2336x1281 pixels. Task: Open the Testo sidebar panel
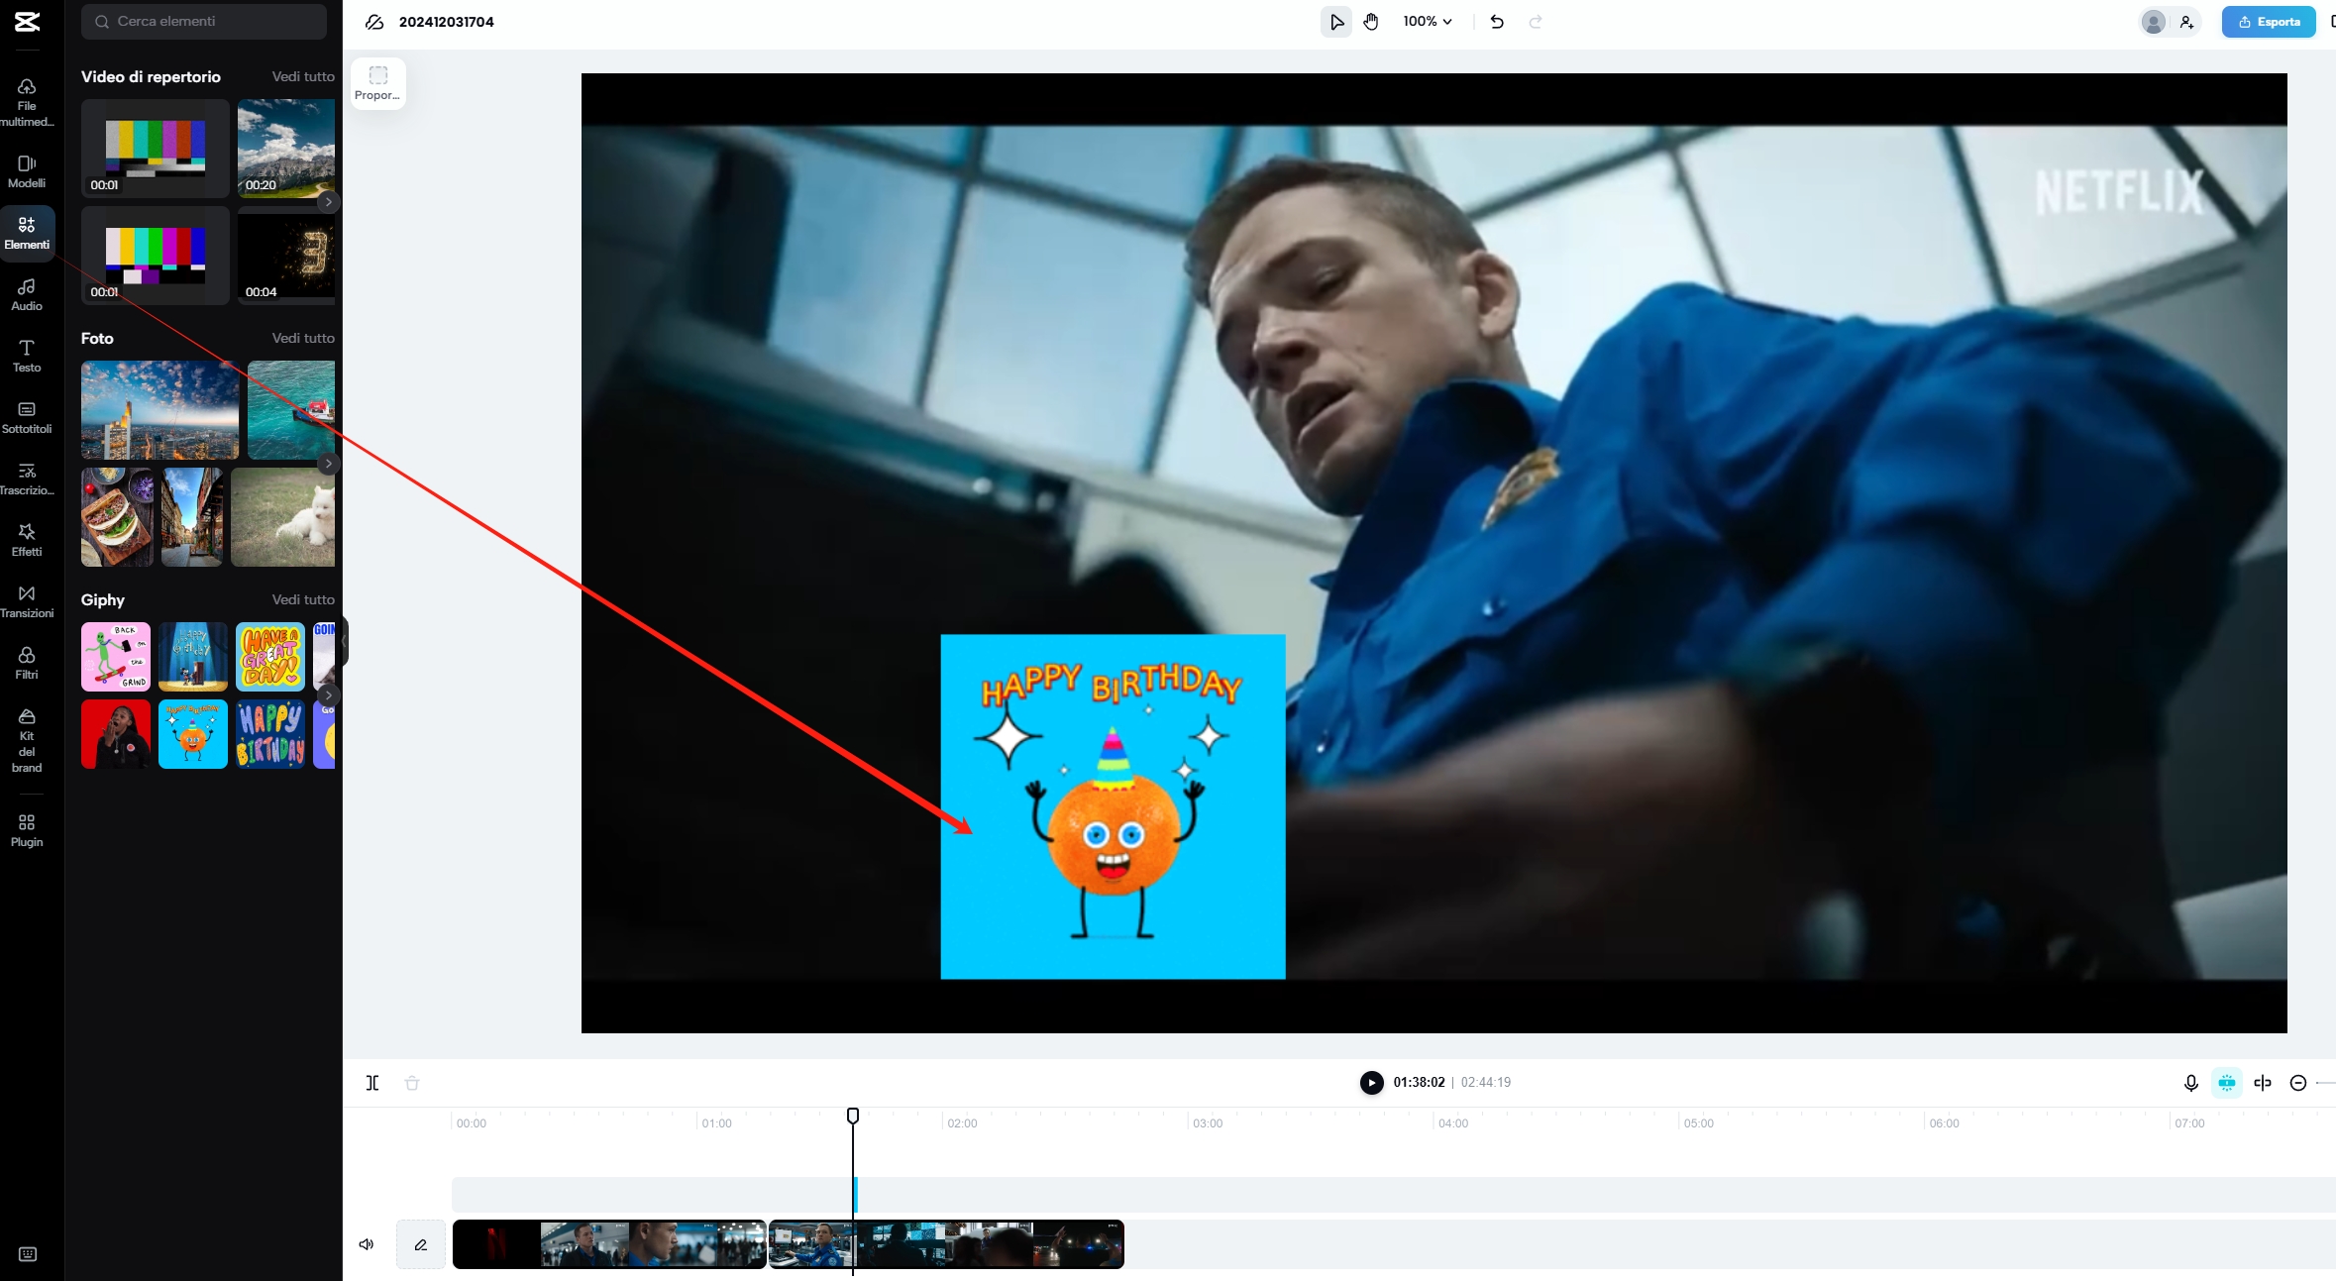27,356
